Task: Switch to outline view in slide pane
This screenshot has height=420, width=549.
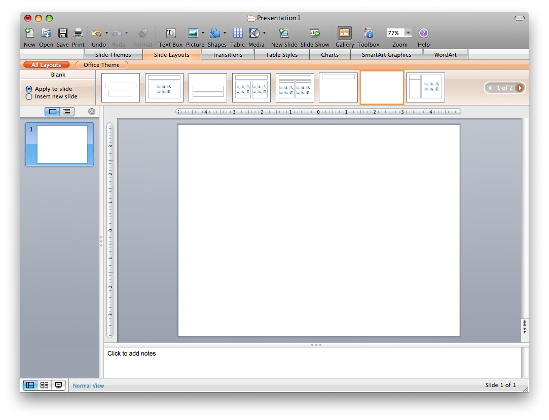Action: 67,112
